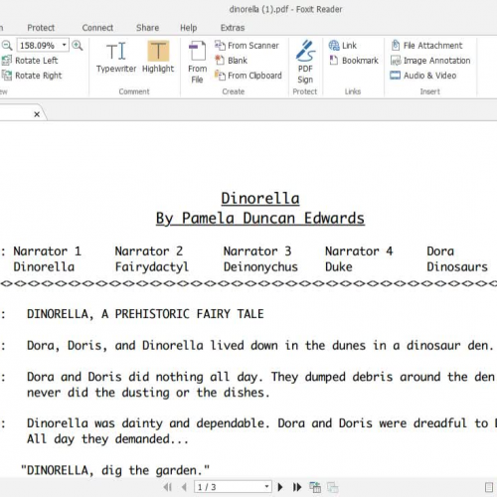The height and width of the screenshot is (497, 497).
Task: Click the word Fairydactyl
Action: click(152, 267)
